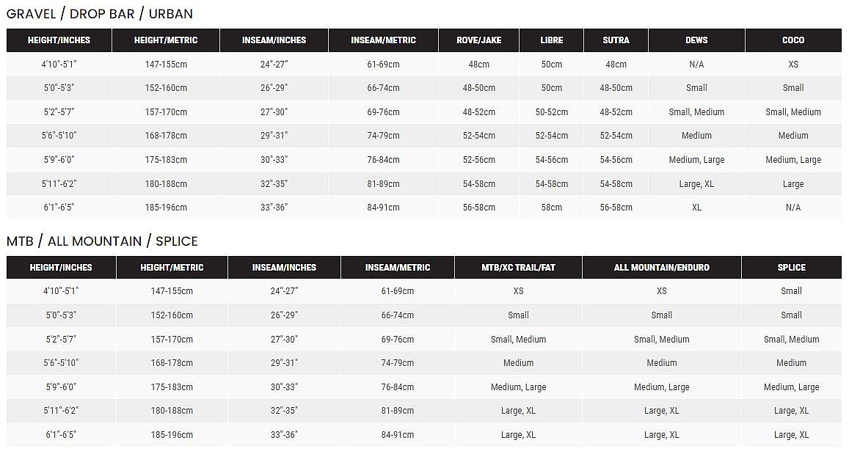Select XS under ALL MOUNTAIN/ENDURO

pos(661,291)
